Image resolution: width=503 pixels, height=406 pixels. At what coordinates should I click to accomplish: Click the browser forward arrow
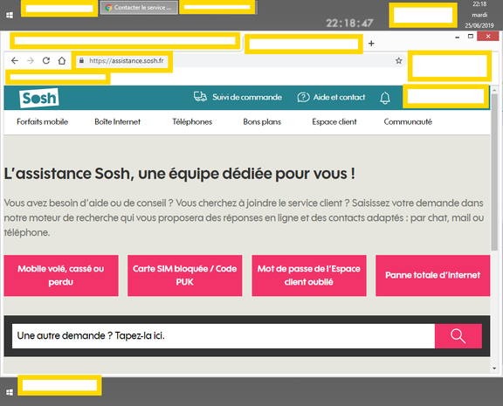click(x=31, y=60)
